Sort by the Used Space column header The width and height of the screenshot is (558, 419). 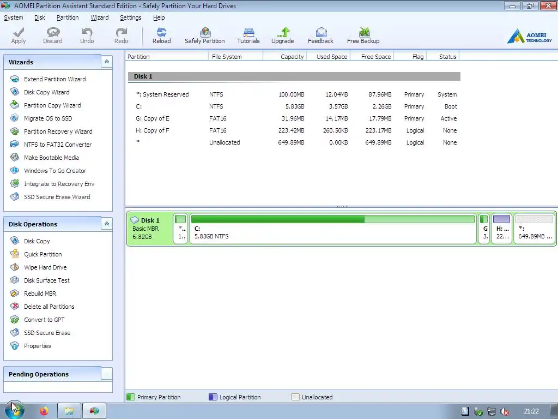pos(329,57)
